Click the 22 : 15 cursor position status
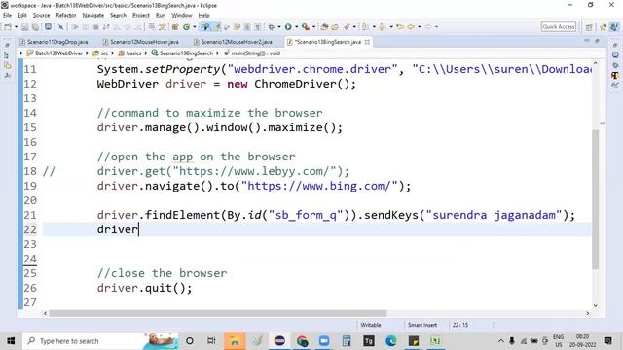 point(460,325)
